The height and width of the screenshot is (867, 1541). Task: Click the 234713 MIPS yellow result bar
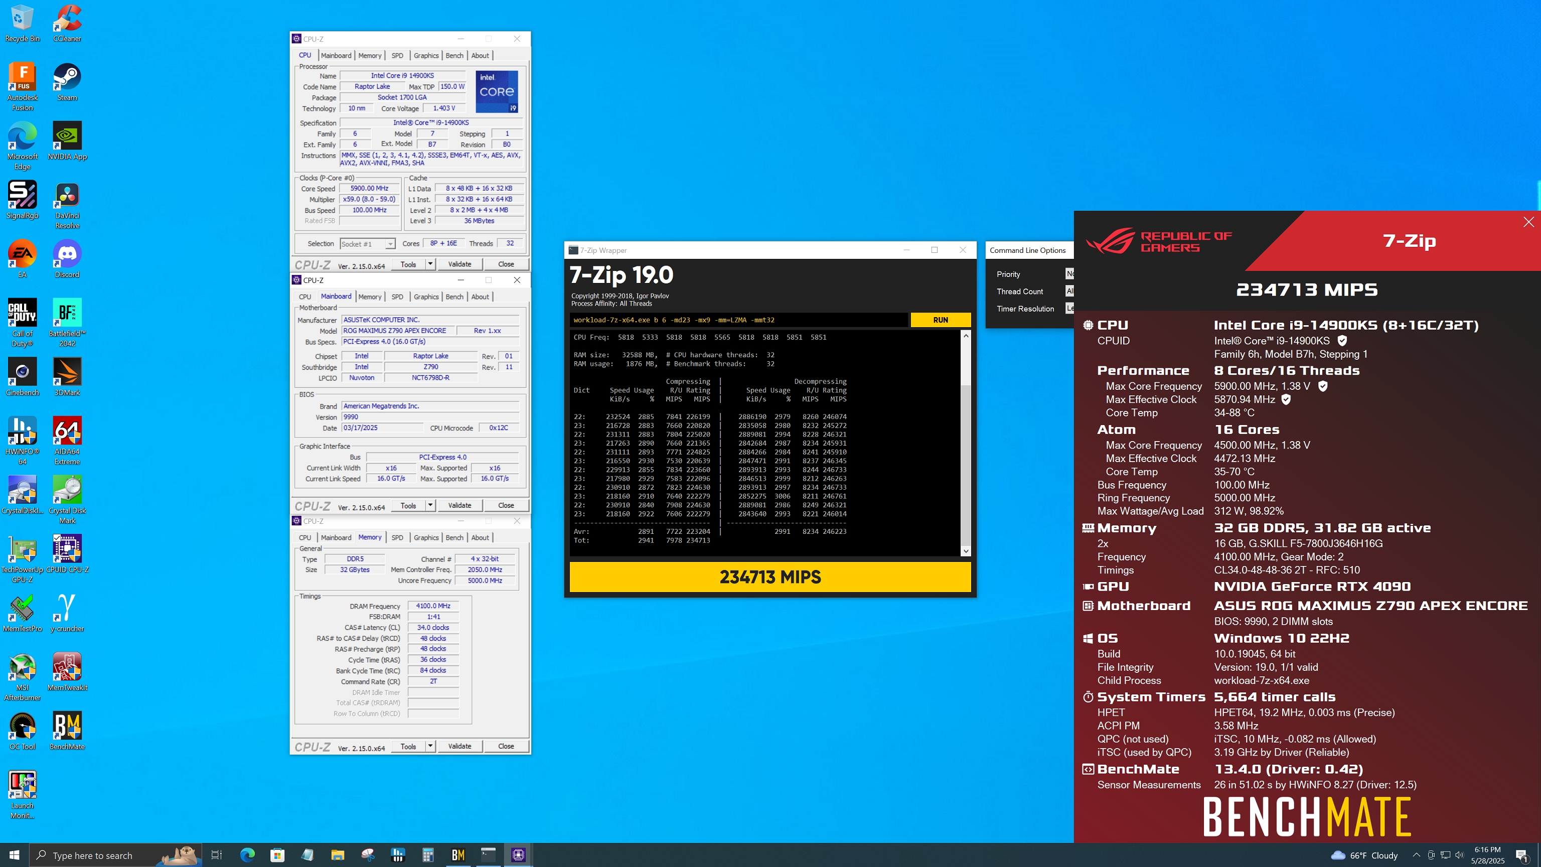click(x=770, y=577)
